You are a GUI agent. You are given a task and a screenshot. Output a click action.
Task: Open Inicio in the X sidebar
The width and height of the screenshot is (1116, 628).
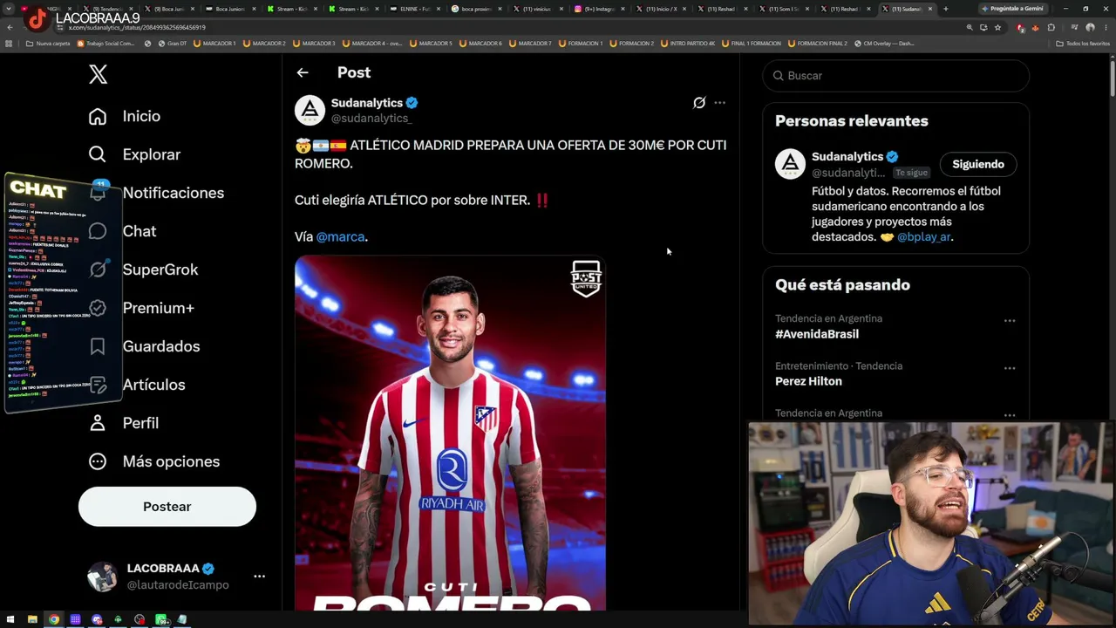(x=124, y=116)
